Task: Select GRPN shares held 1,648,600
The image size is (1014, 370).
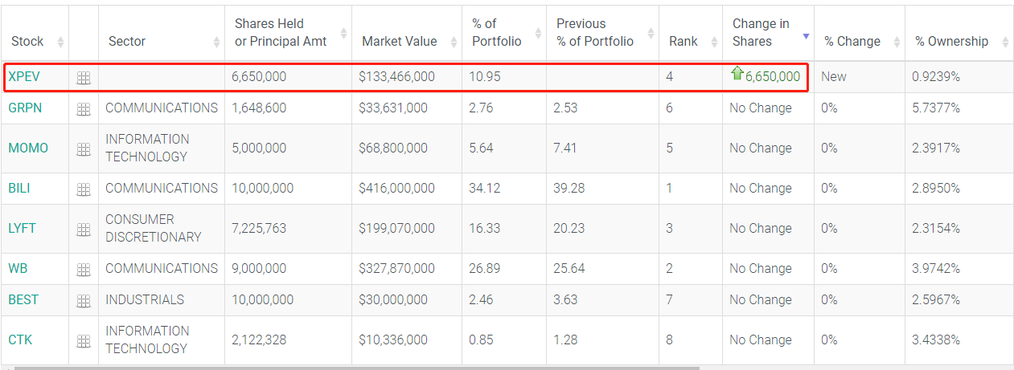Action: (259, 108)
